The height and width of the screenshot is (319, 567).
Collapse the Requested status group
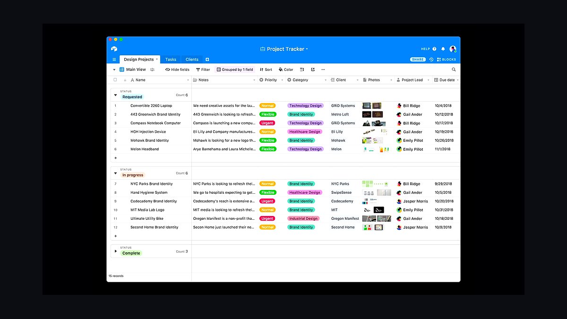[x=115, y=95]
